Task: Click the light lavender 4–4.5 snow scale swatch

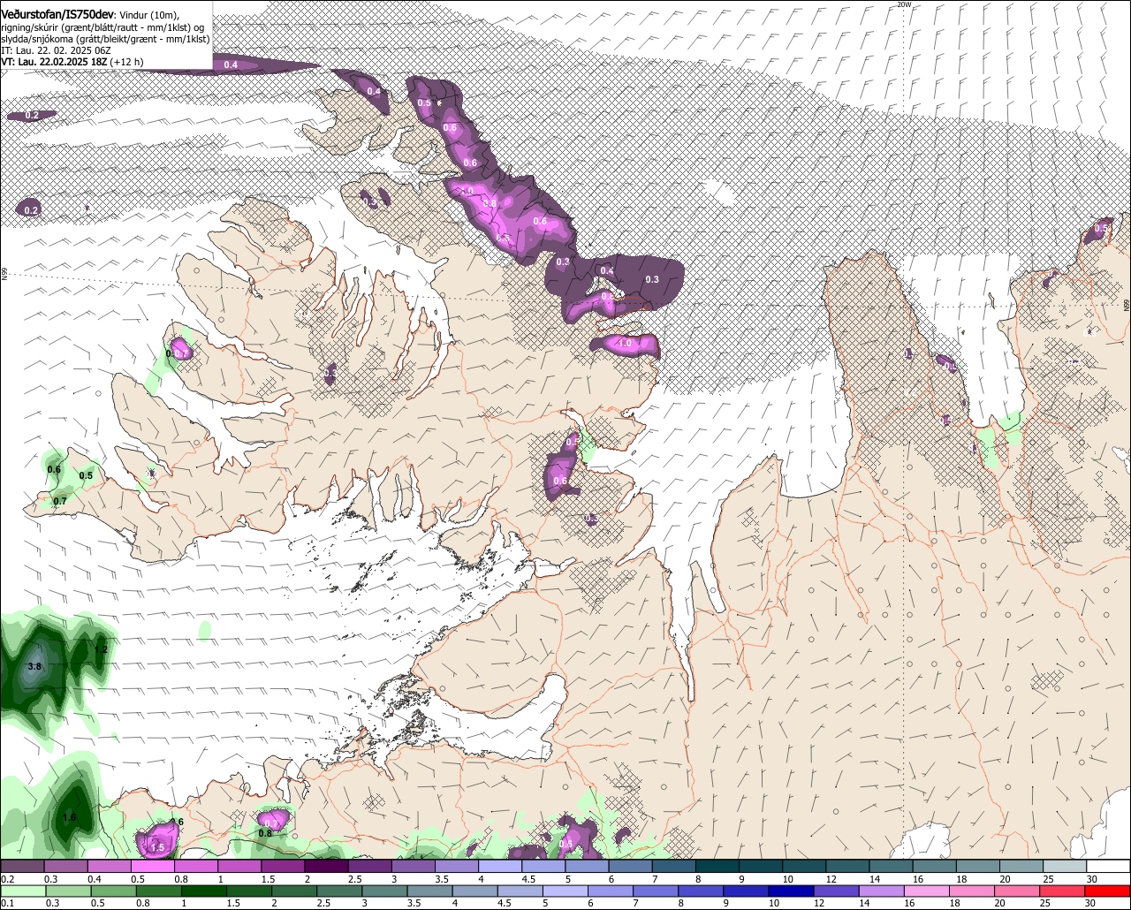Action: click(x=499, y=867)
